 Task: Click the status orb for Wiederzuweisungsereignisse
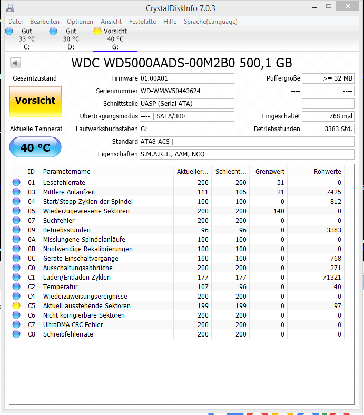16,296
